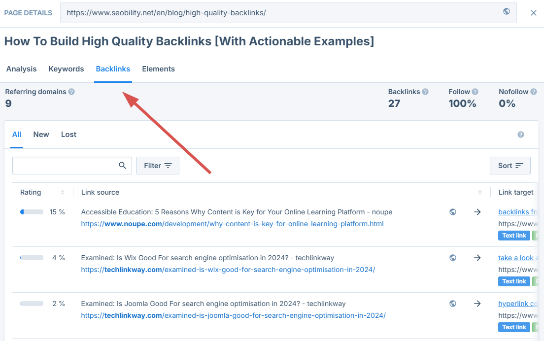Click Text link tag in Joomla row
544x341 pixels.
tap(514, 327)
